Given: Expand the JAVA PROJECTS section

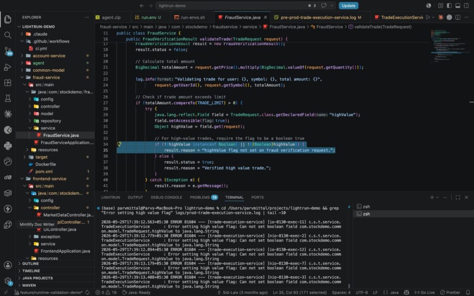Looking at the screenshot, I should (x=37, y=278).
